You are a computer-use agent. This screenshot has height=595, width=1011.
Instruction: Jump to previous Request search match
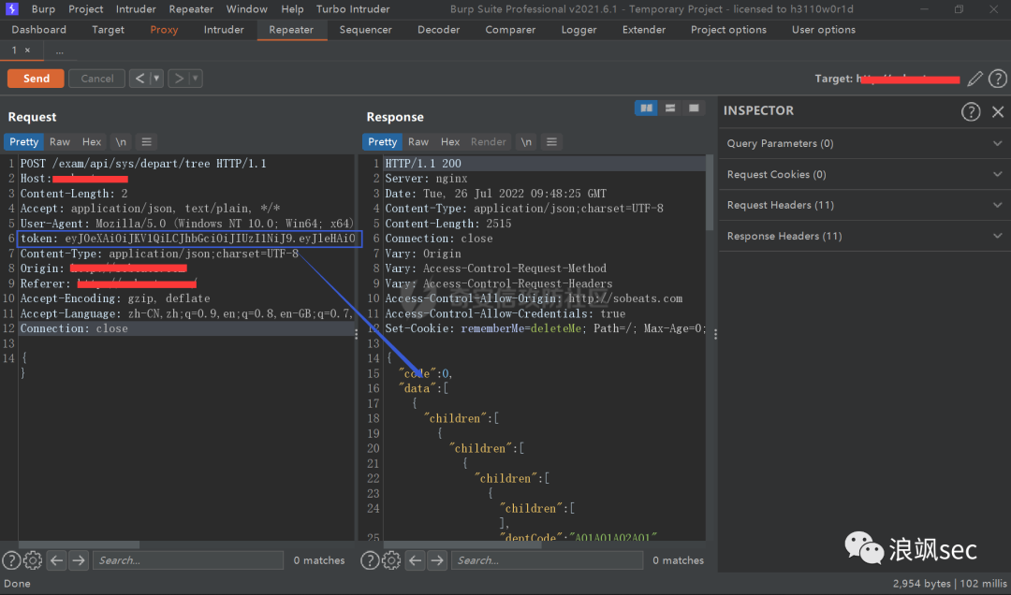(56, 560)
